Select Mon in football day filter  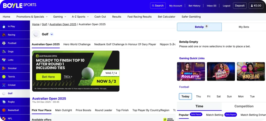click(241, 96)
